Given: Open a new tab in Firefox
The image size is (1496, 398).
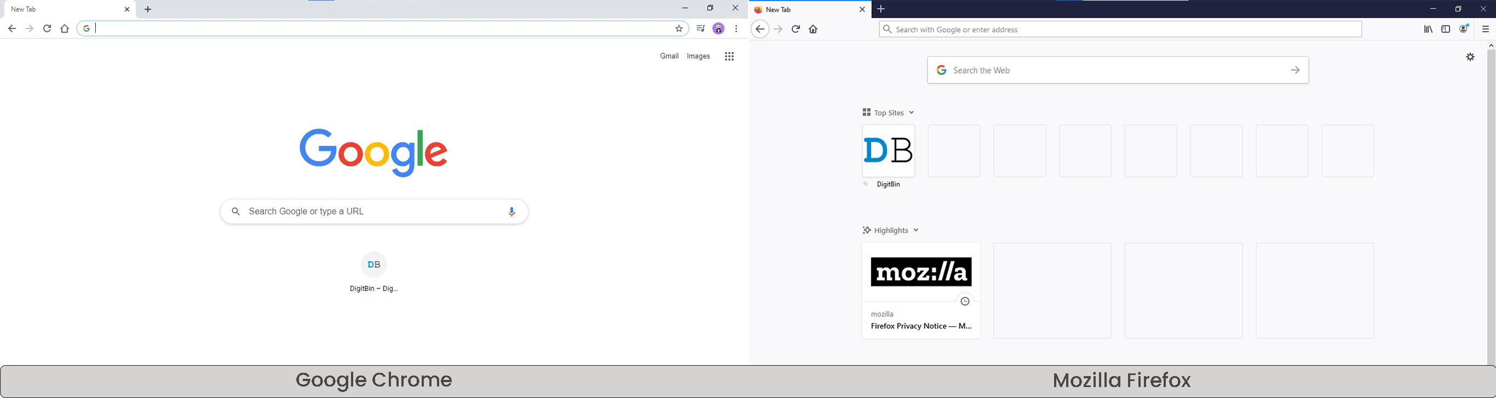Looking at the screenshot, I should 882,9.
